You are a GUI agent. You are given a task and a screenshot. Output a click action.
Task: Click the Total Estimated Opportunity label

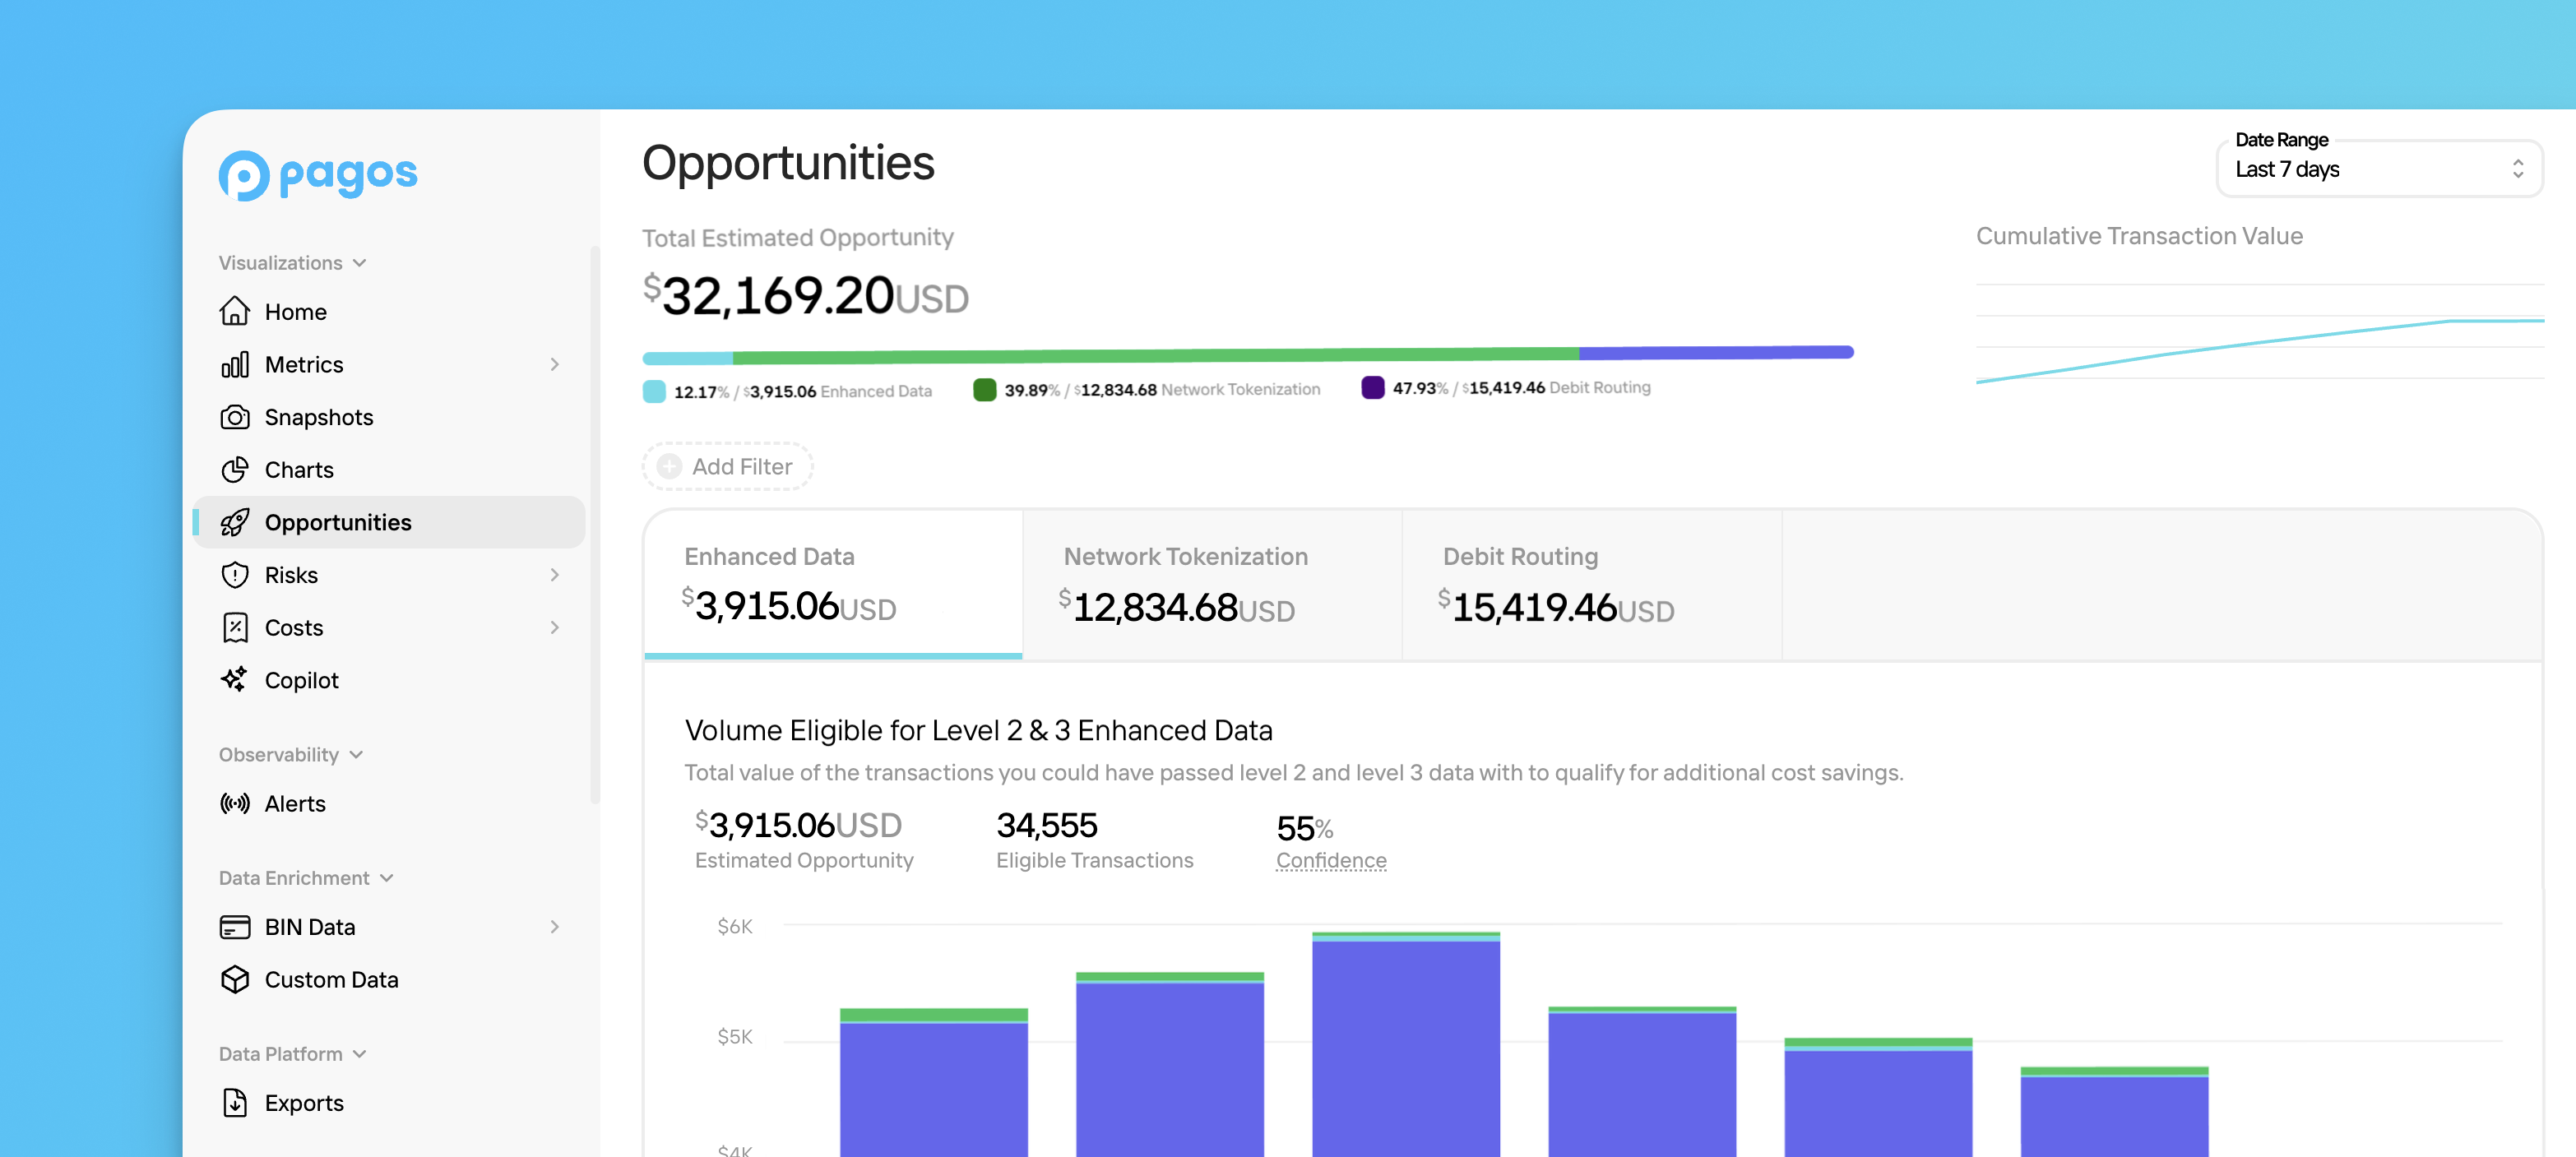pos(797,237)
